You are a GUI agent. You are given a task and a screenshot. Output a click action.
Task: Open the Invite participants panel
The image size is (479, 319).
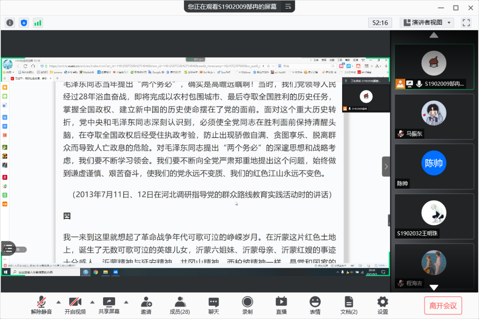[x=146, y=305]
